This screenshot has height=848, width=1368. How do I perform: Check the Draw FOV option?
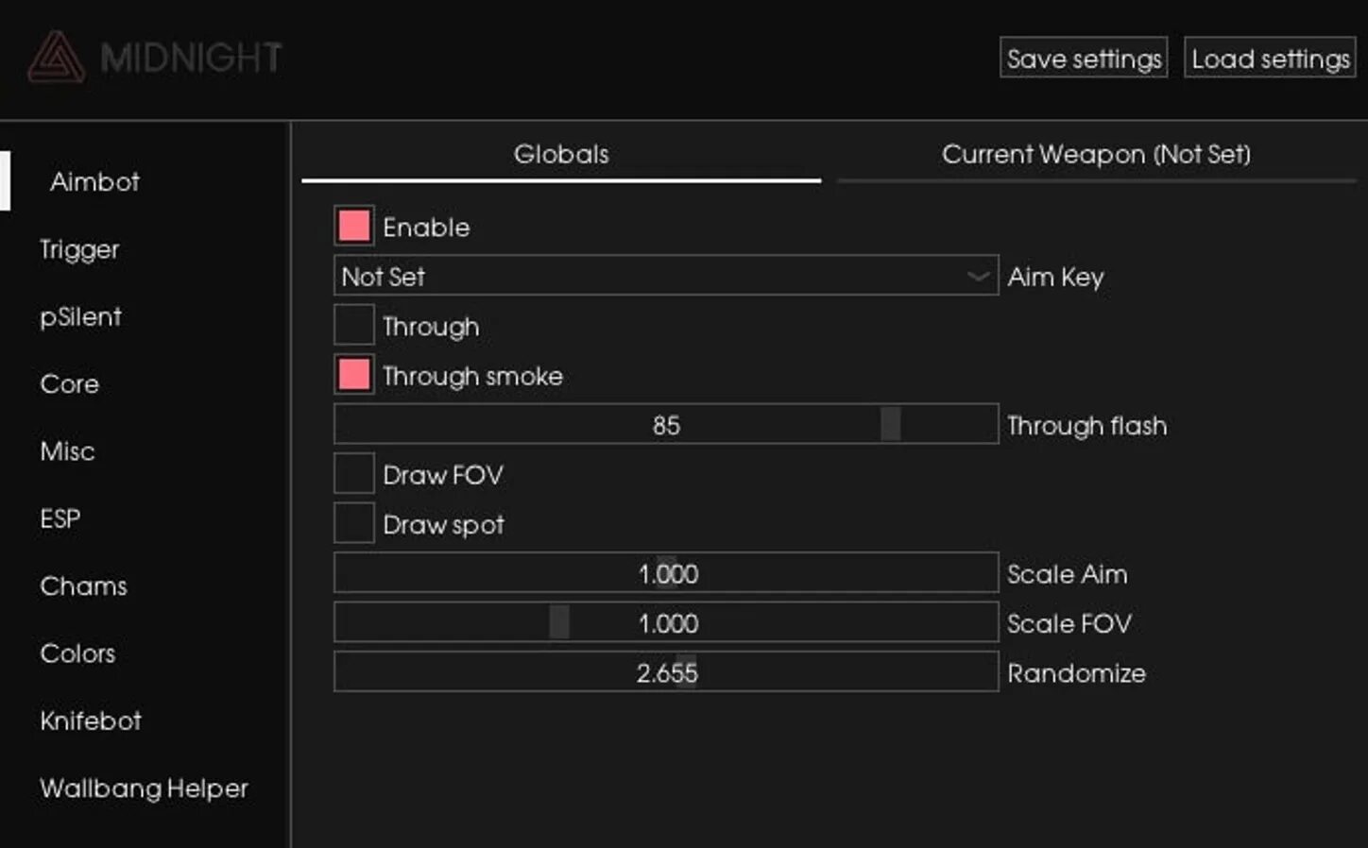click(x=354, y=474)
